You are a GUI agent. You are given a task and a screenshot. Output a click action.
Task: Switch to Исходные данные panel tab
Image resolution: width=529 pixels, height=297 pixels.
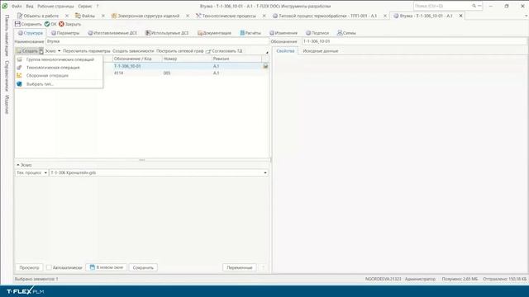(321, 51)
